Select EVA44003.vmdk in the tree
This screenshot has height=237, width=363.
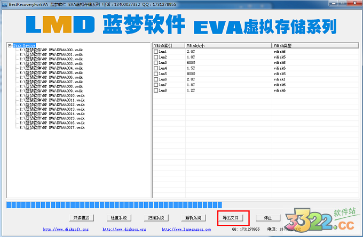coord(51,63)
